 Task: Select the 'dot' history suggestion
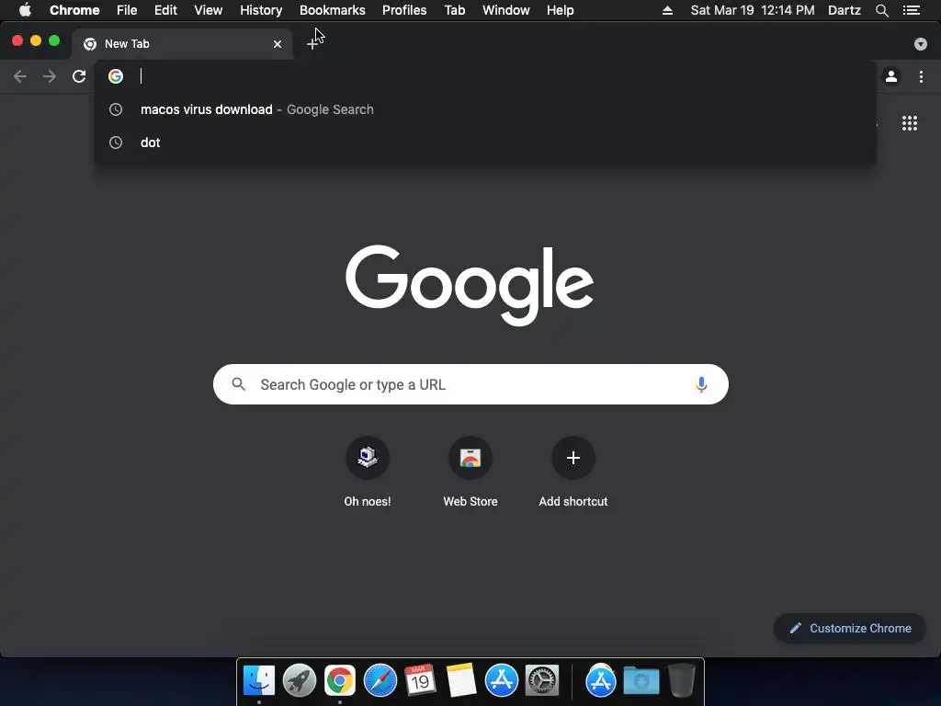485,142
